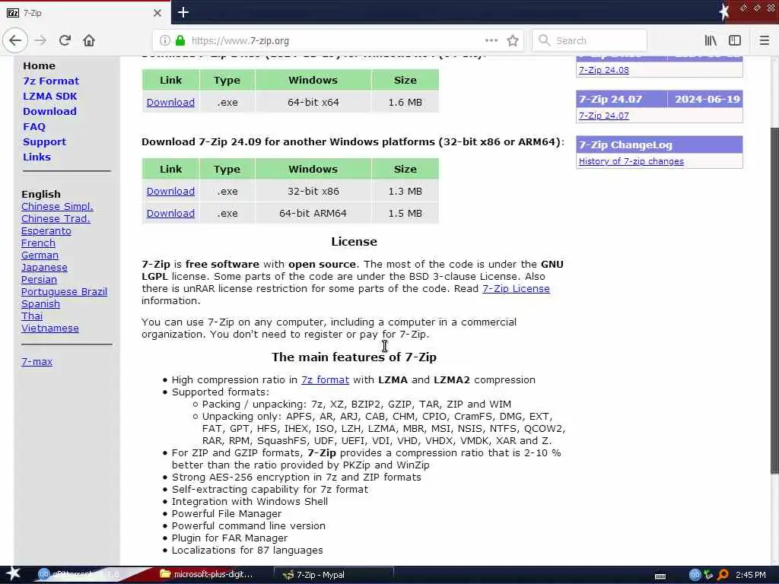
Task: Click the green secure padlock icon
Action: pos(180,41)
